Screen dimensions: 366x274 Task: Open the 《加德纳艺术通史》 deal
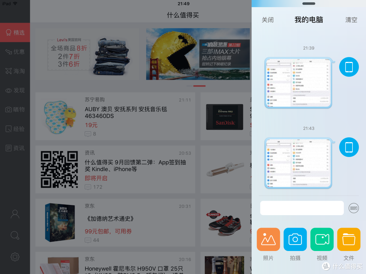(115, 223)
